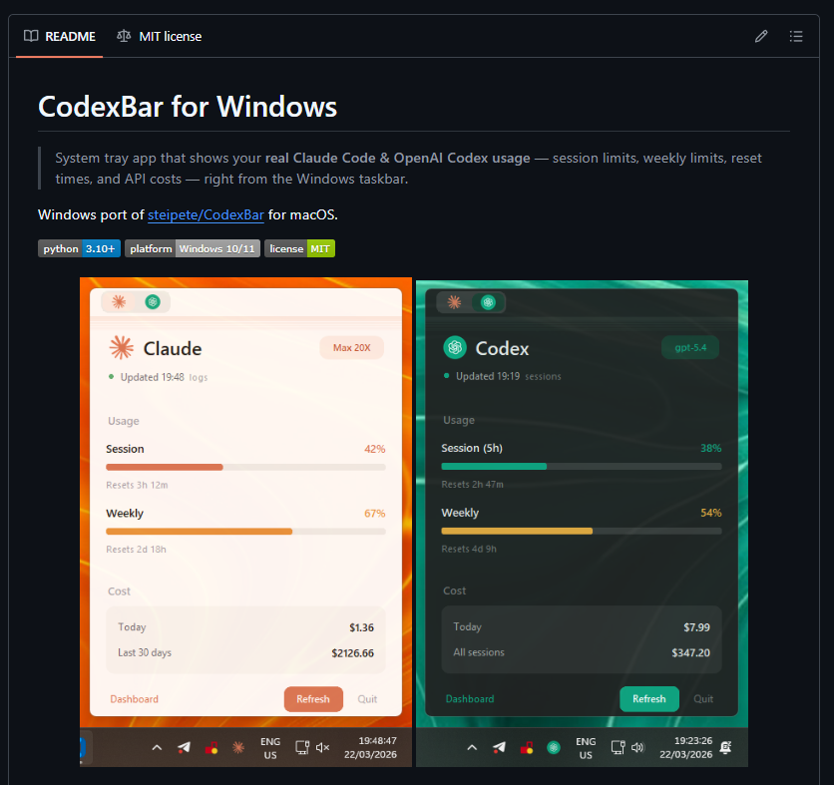Open Dashboard link in Claude panel
This screenshot has height=785, width=834.
tap(134, 699)
